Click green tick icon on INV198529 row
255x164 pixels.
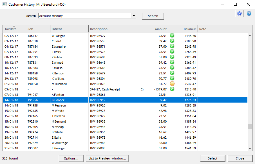(x=172, y=36)
